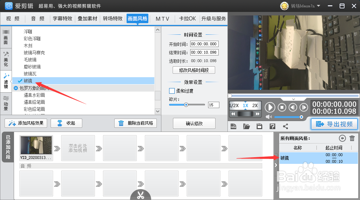The image size is (360, 200).
Task: Click the rewind double-arrow button
Action: [x=233, y=114]
